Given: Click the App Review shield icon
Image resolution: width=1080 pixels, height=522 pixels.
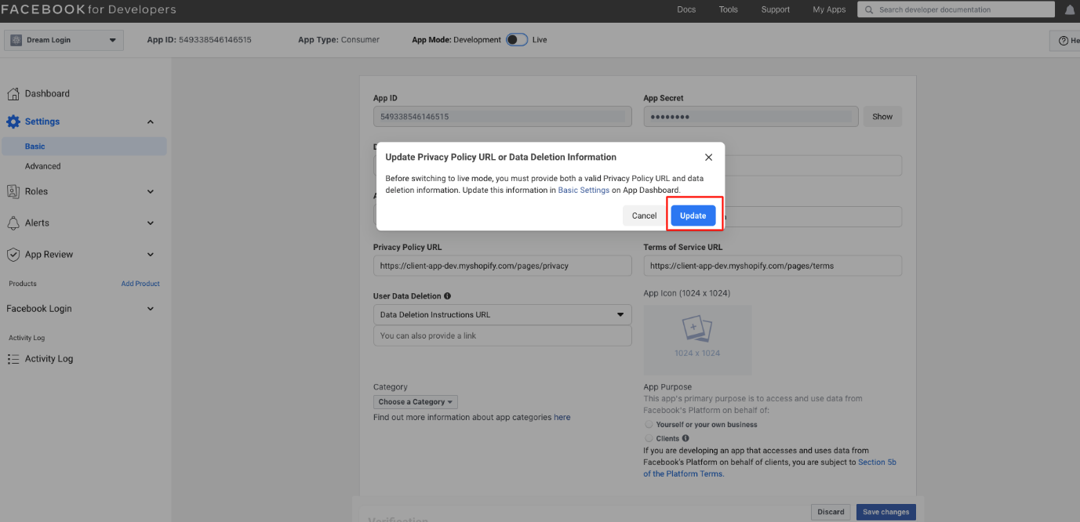Looking at the screenshot, I should tap(13, 255).
